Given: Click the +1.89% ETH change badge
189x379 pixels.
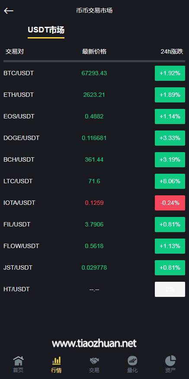Looking at the screenshot, I should tap(170, 95).
